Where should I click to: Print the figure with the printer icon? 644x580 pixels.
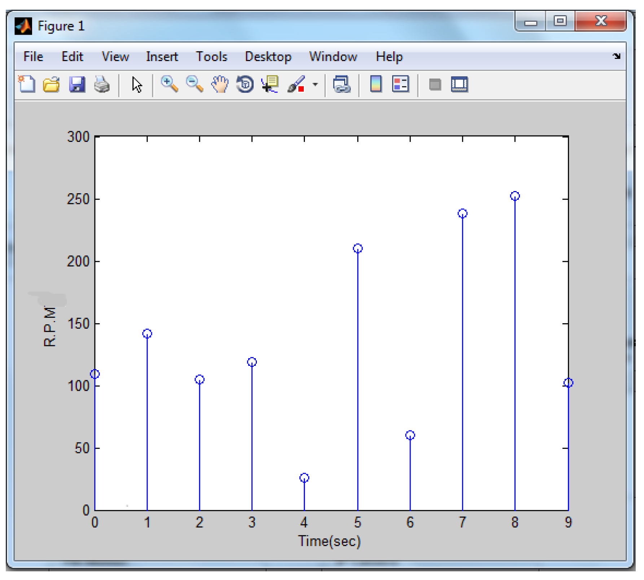click(102, 85)
